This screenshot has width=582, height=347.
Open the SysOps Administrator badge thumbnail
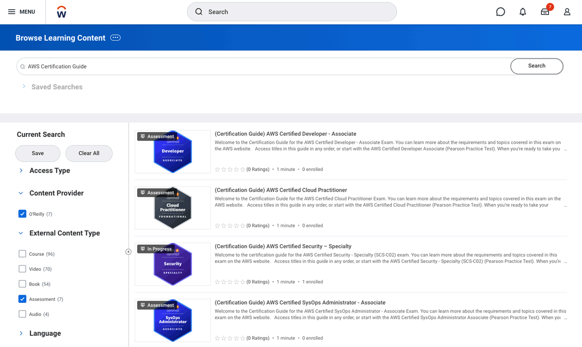point(173,321)
